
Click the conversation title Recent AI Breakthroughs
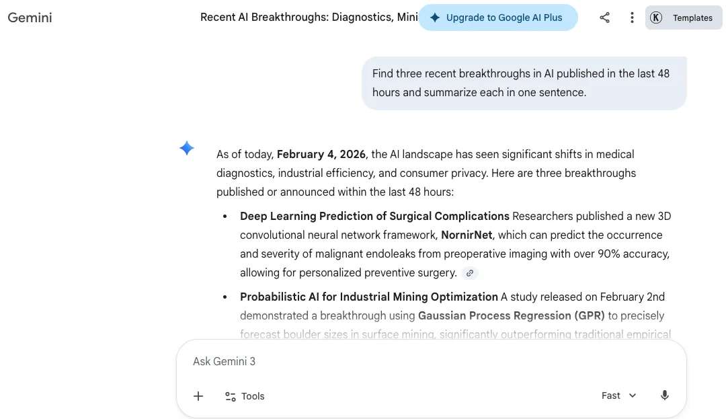coord(309,17)
